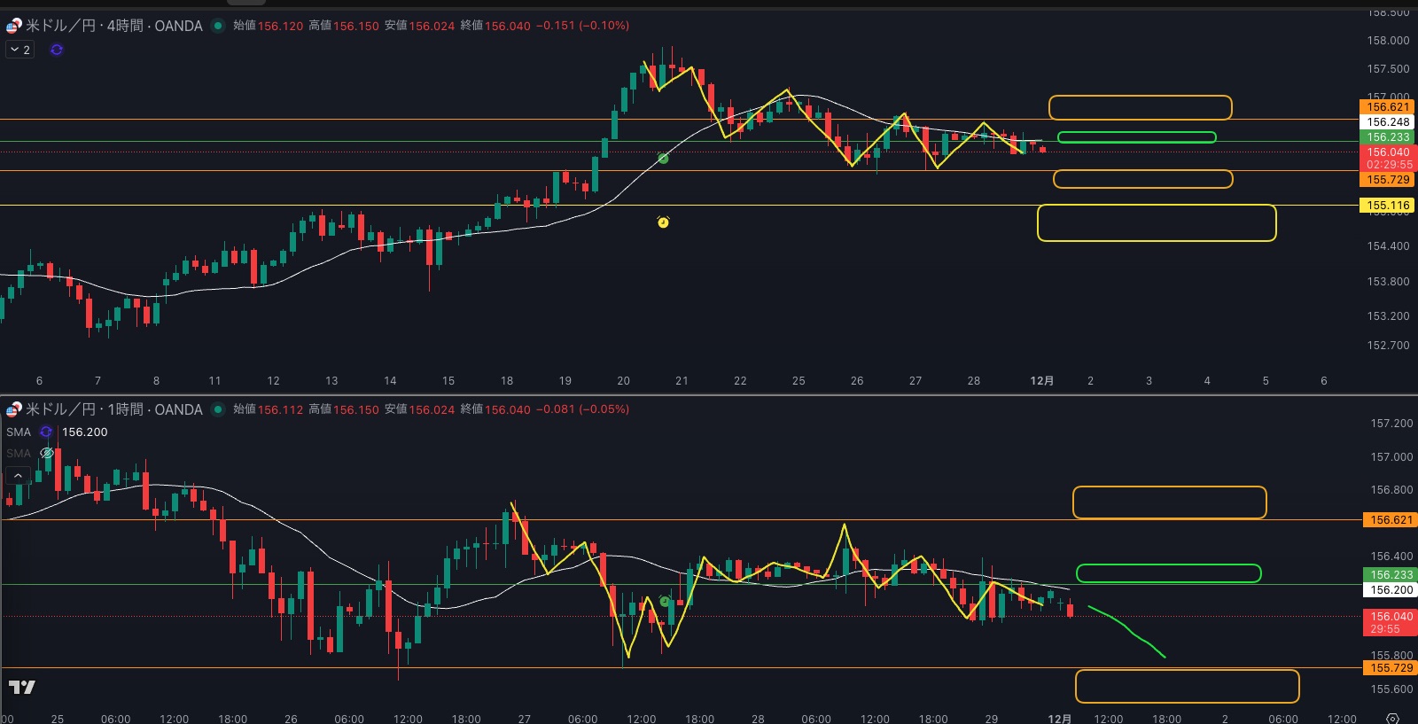Click the USD/JPY flag icon on the 4-hour chart
The image size is (1418, 724).
[x=13, y=26]
